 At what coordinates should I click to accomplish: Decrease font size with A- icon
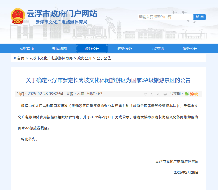pyautogui.click(x=158, y=94)
